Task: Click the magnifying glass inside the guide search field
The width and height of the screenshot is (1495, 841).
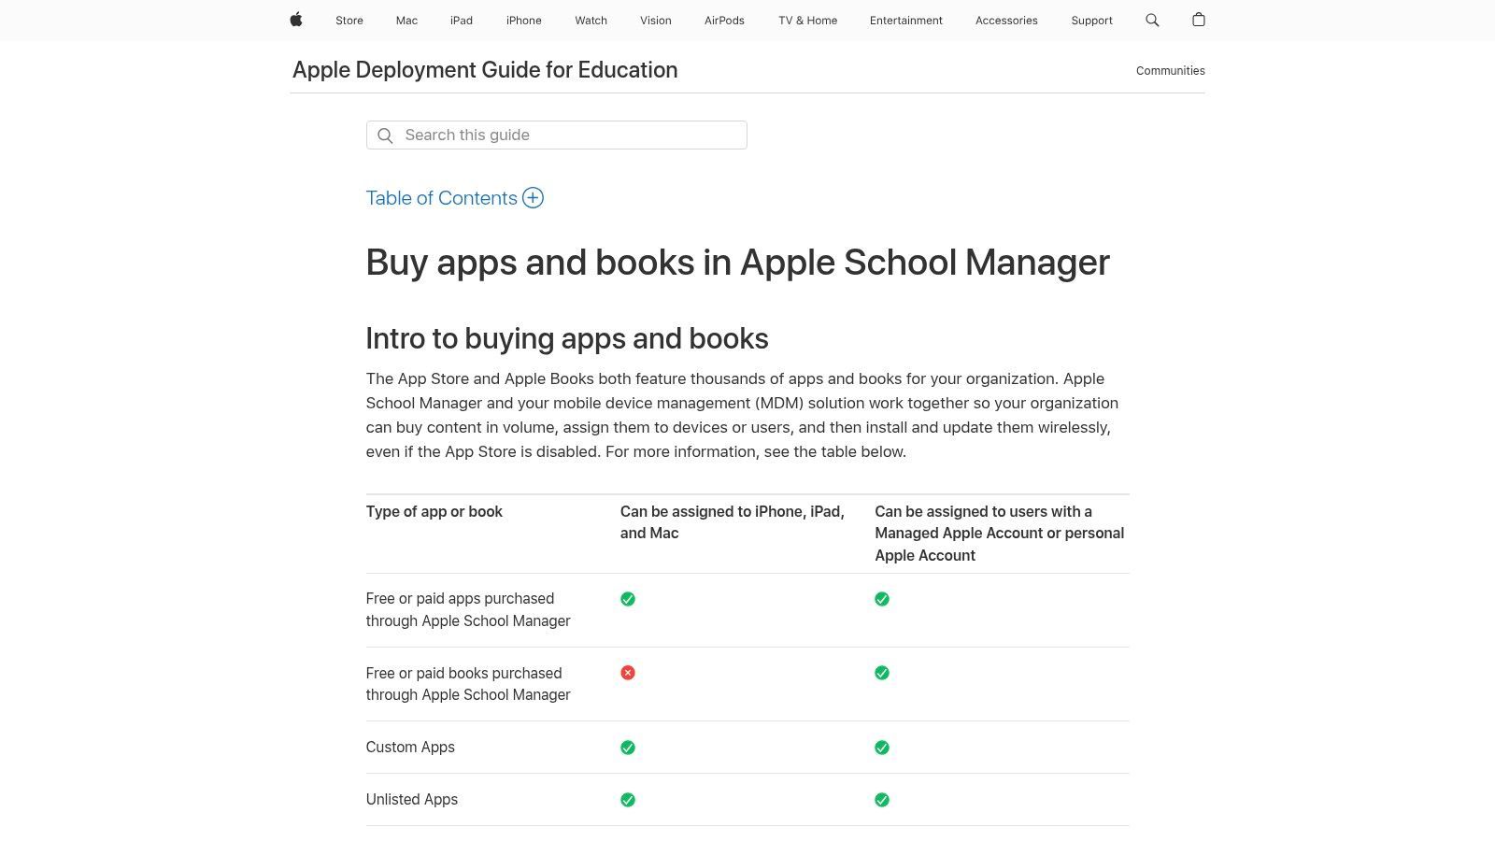Action: (385, 135)
